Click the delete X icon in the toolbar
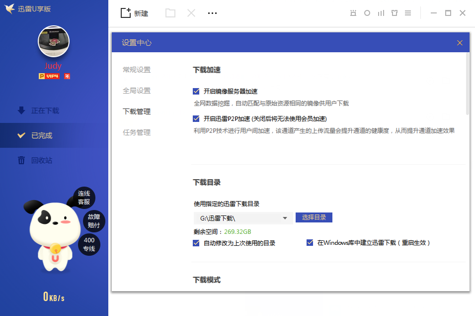The width and height of the screenshot is (475, 316). 191,13
